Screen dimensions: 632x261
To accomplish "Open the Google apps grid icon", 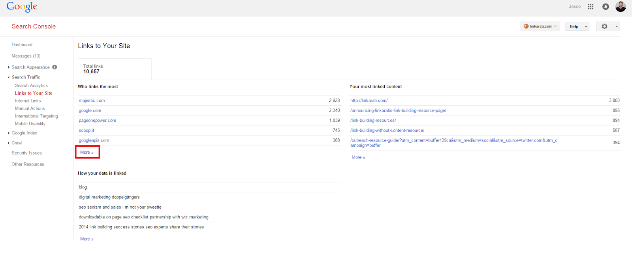I will click(591, 7).
